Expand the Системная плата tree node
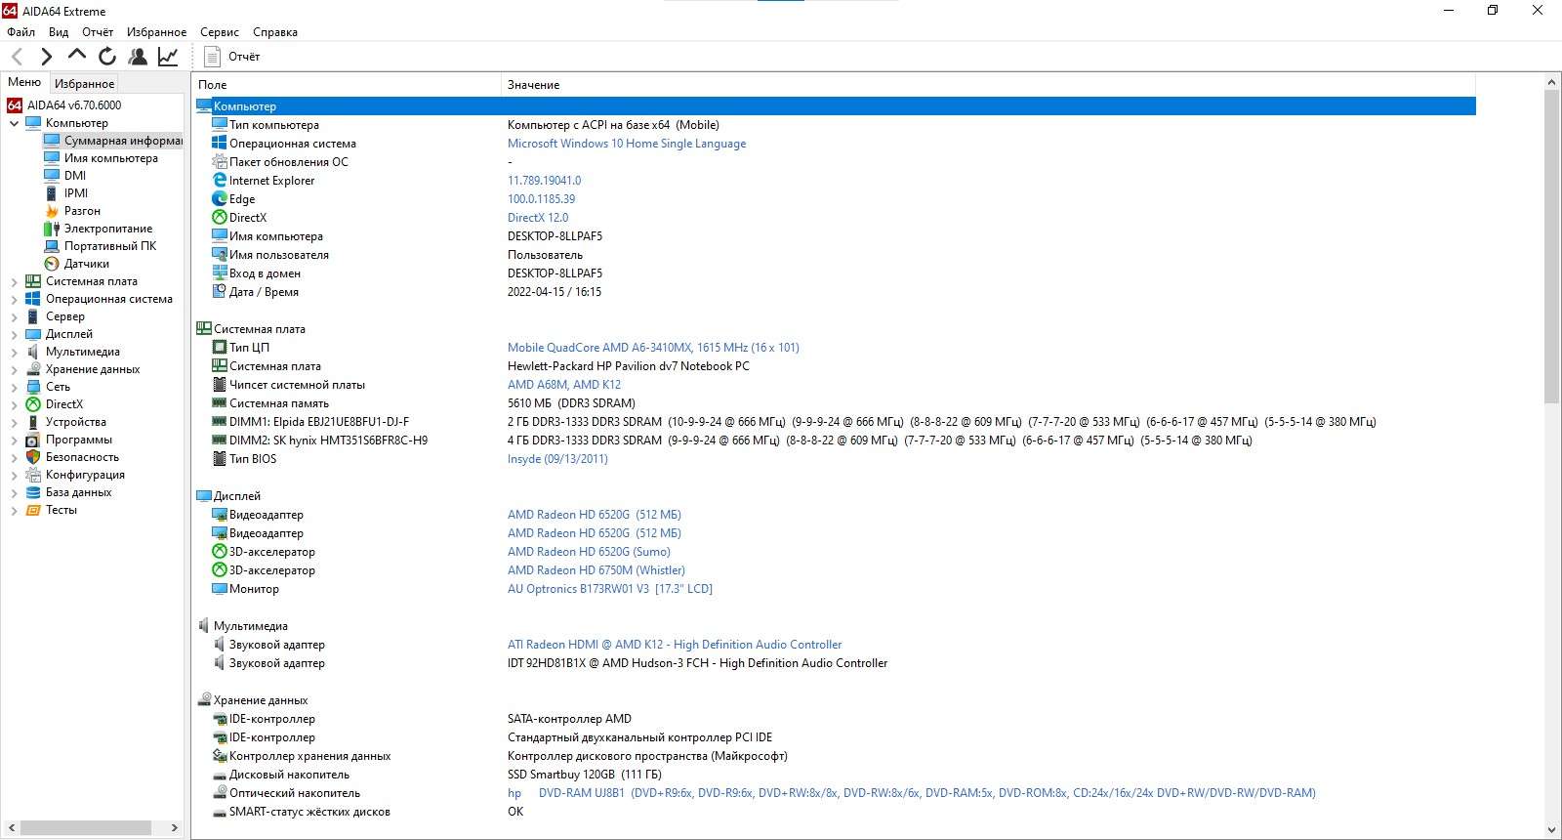Screen dimensions: 1562x840 click(14, 281)
